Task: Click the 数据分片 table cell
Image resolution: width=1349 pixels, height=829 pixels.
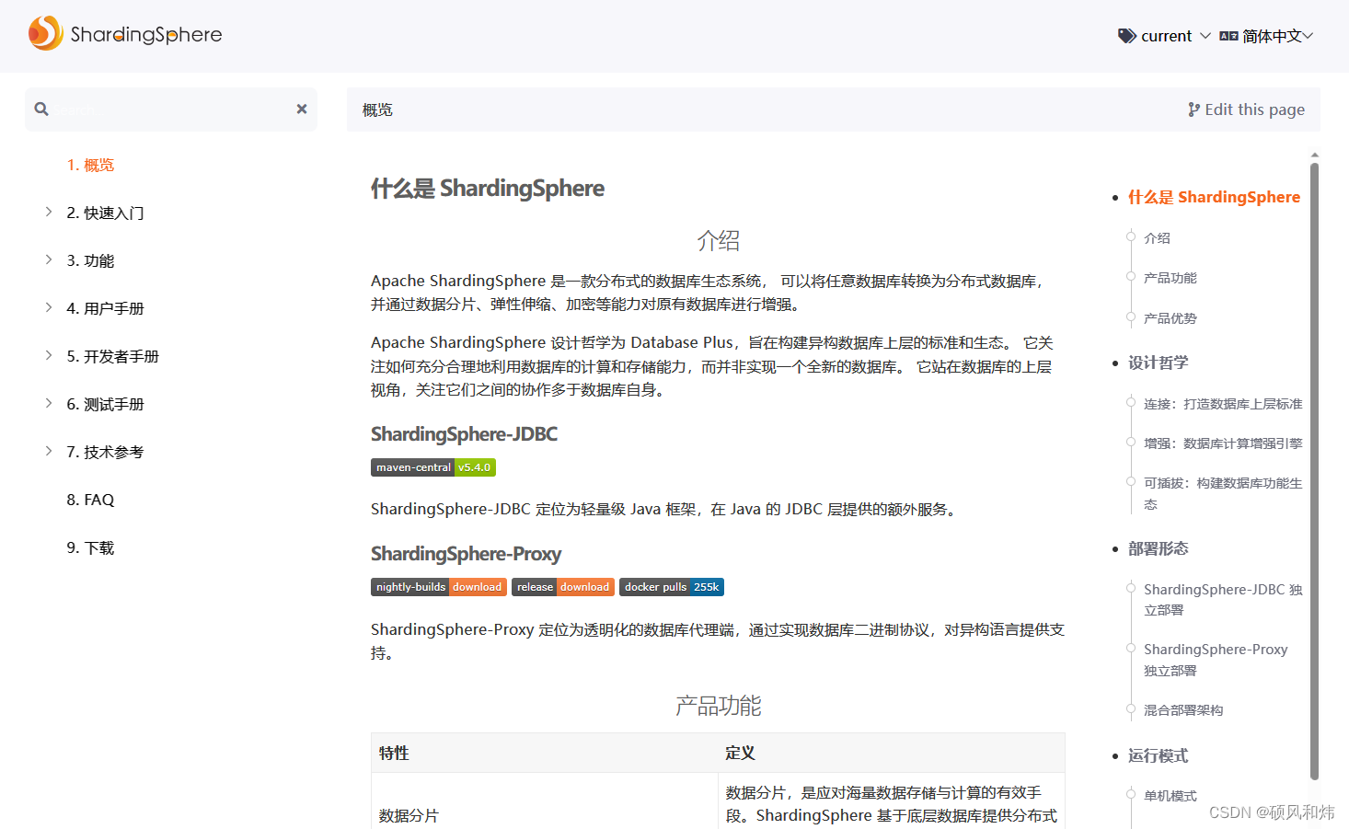Action: tap(409, 816)
